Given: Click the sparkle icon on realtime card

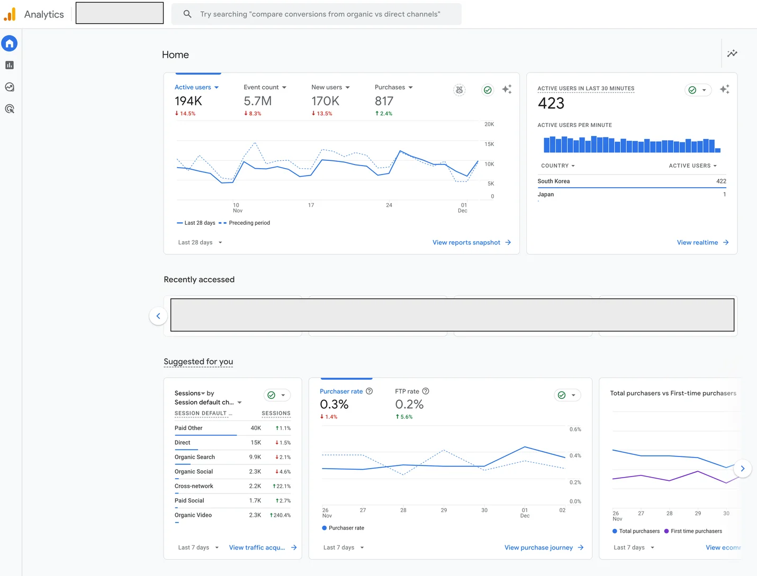Looking at the screenshot, I should (724, 89).
